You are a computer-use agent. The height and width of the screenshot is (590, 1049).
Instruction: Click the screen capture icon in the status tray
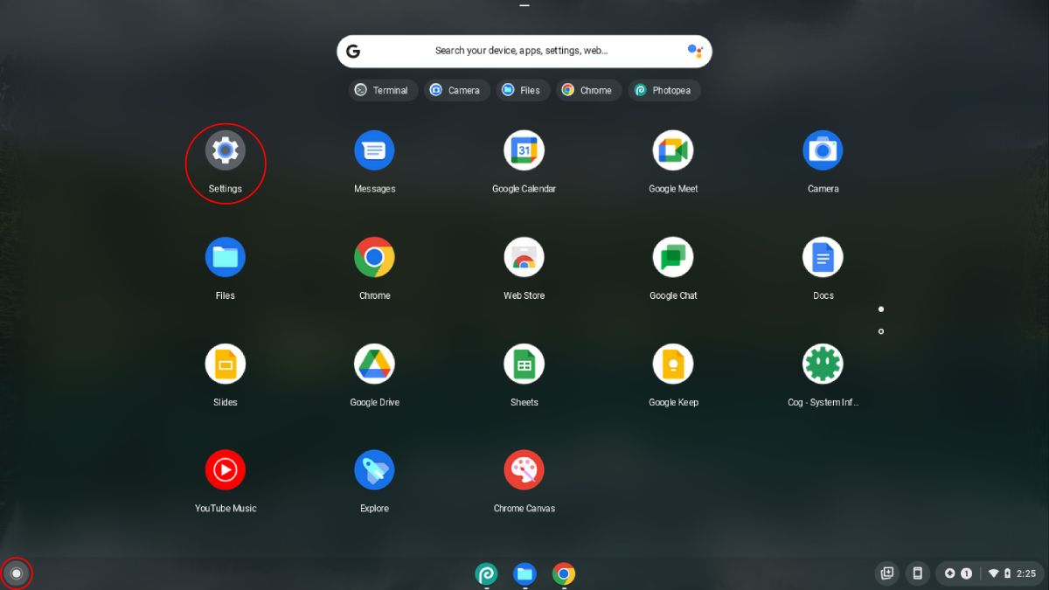coord(886,573)
